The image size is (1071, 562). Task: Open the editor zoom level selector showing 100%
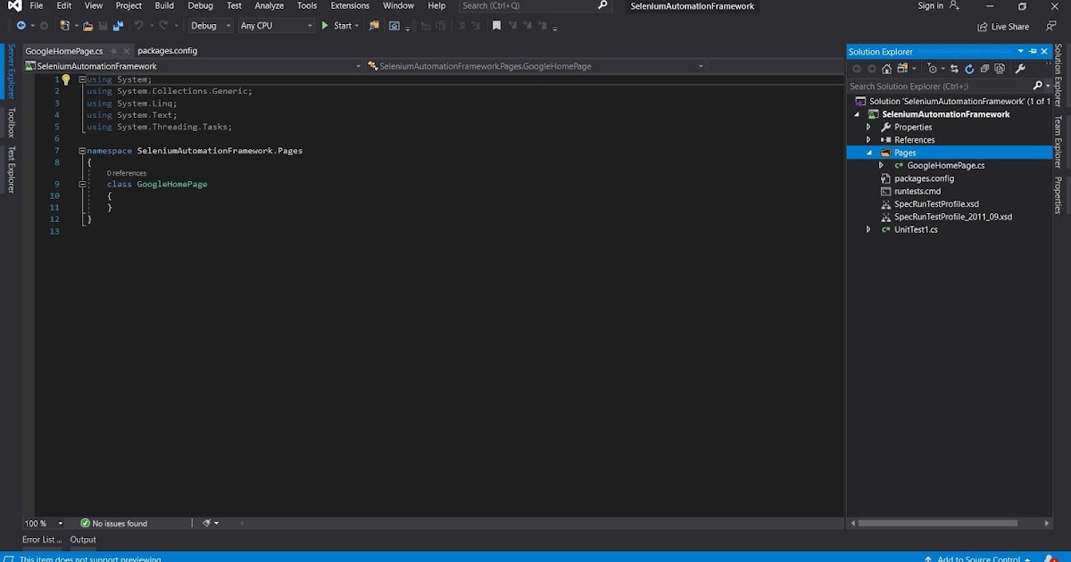pyautogui.click(x=43, y=523)
